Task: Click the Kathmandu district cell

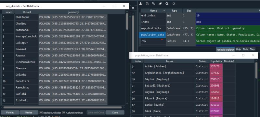Action: 27,30
